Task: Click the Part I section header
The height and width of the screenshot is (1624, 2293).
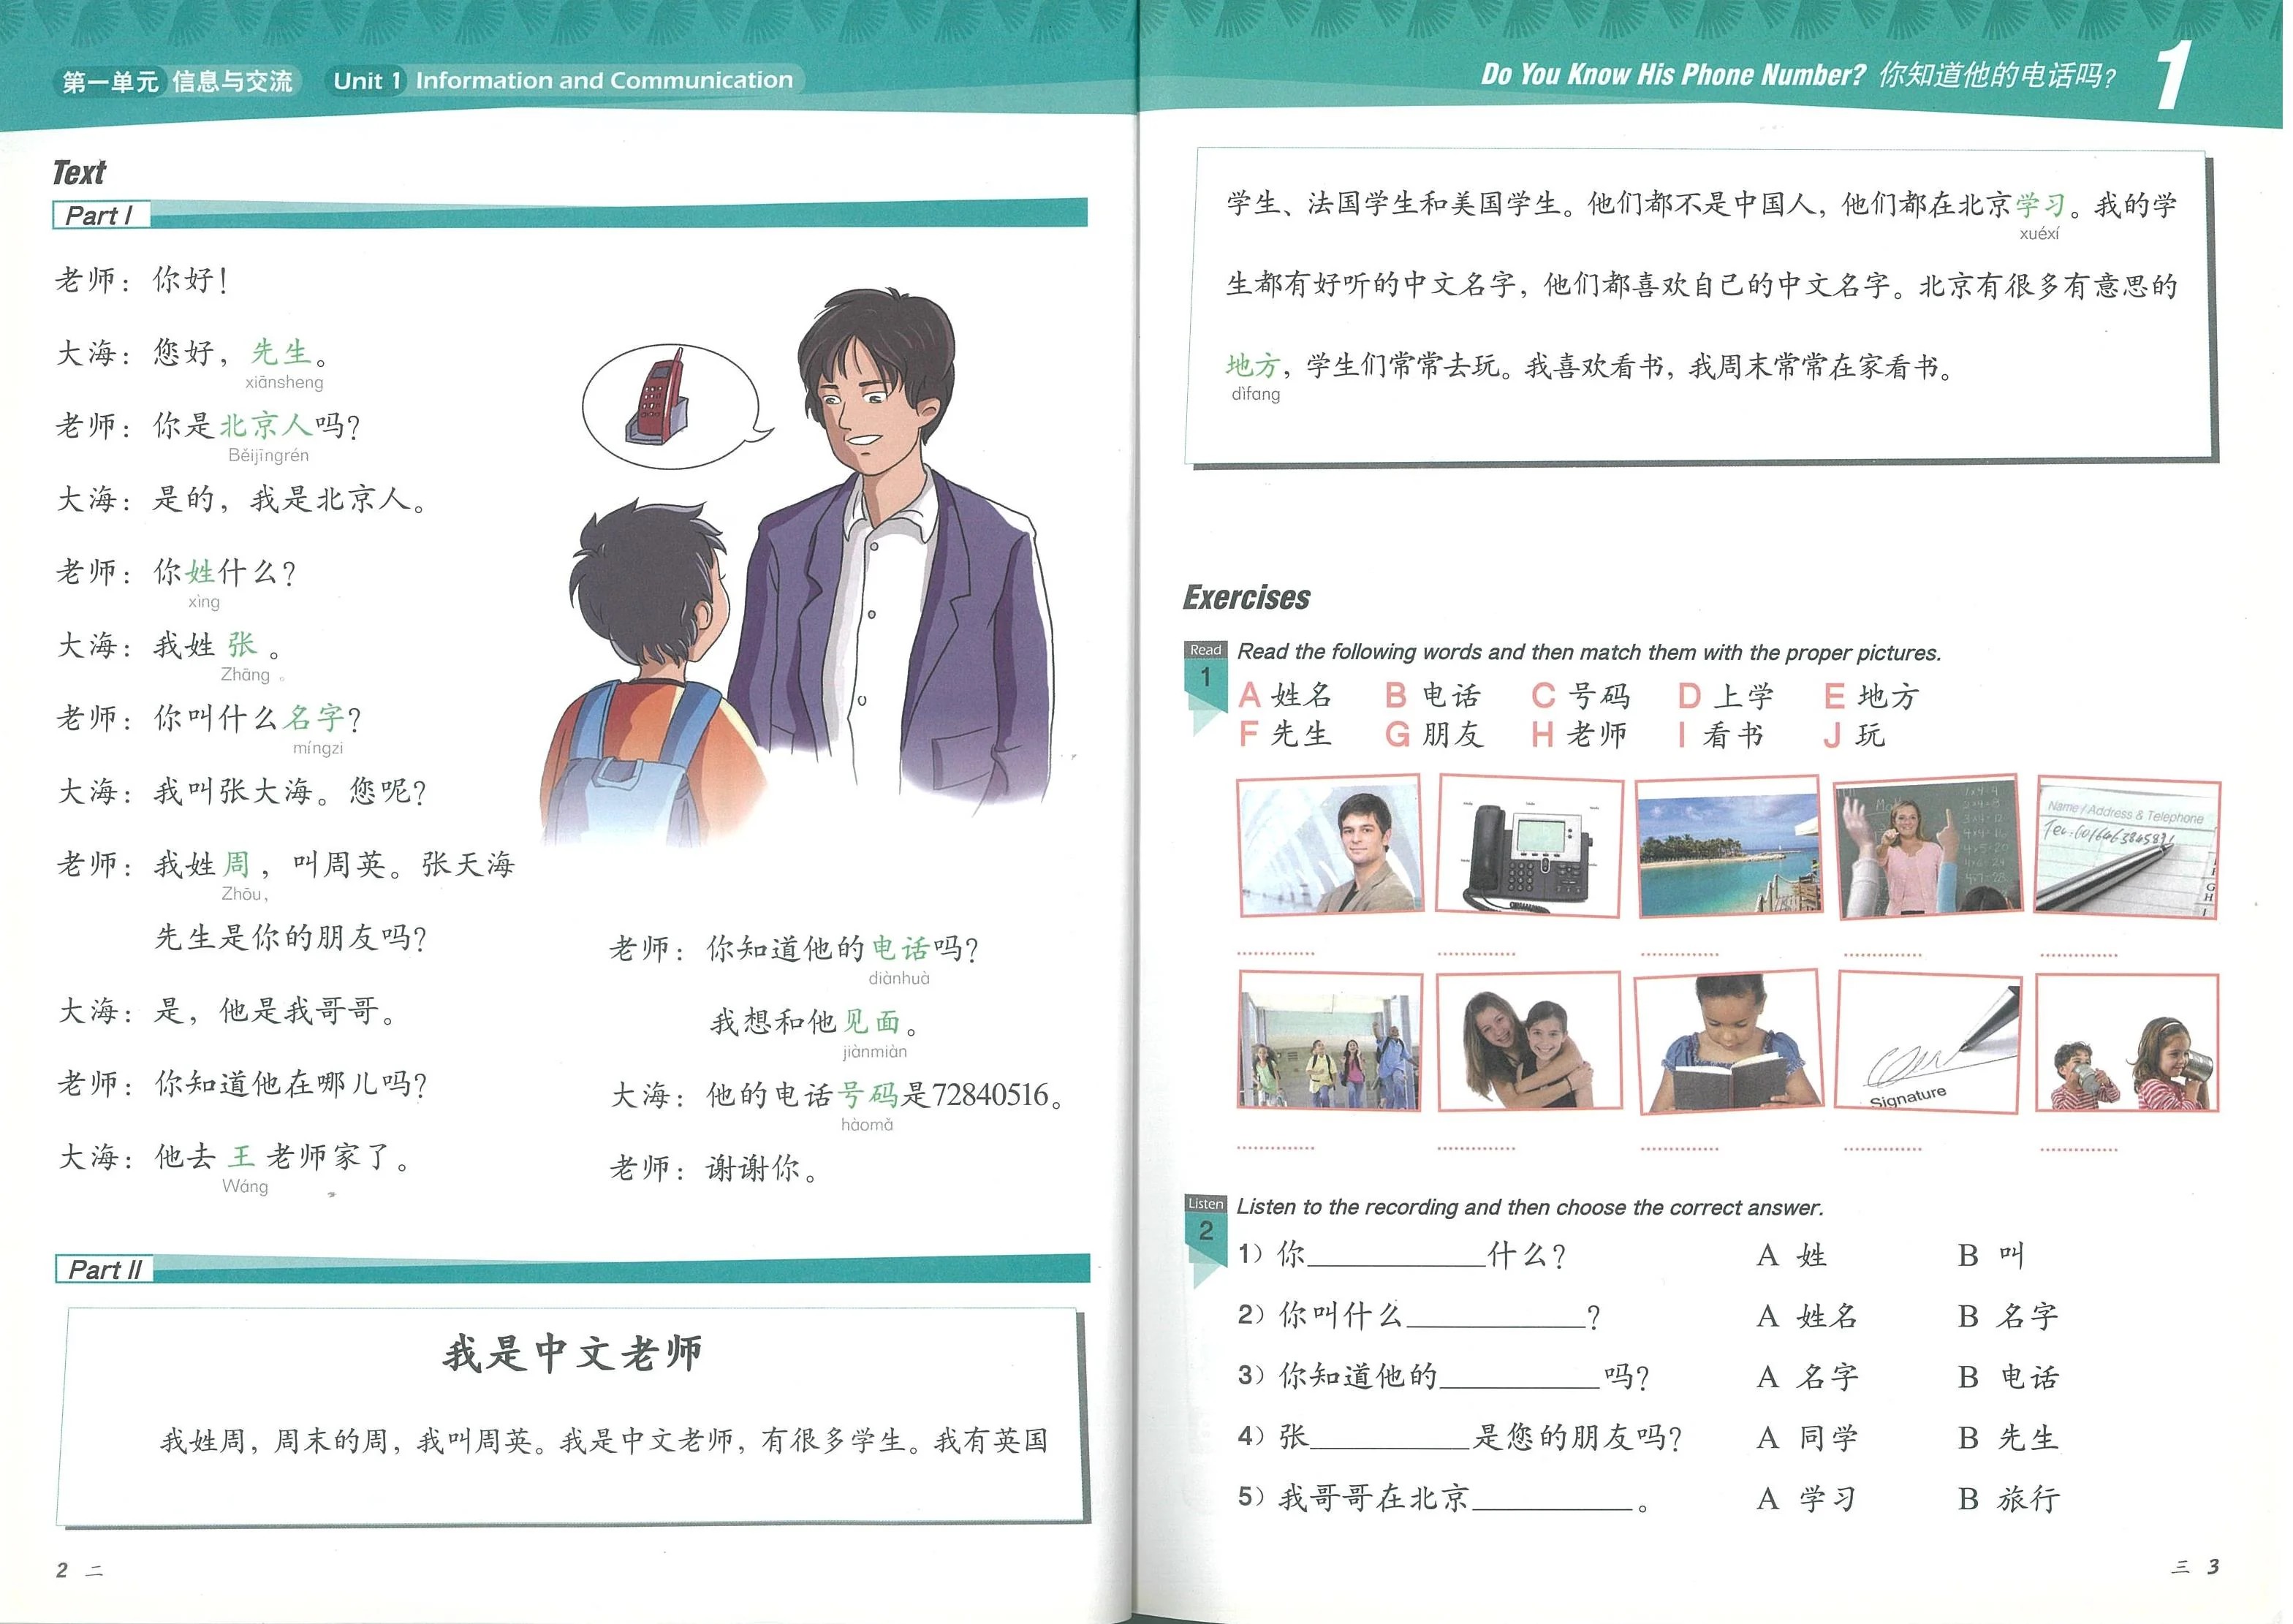Action: pyautogui.click(x=101, y=215)
